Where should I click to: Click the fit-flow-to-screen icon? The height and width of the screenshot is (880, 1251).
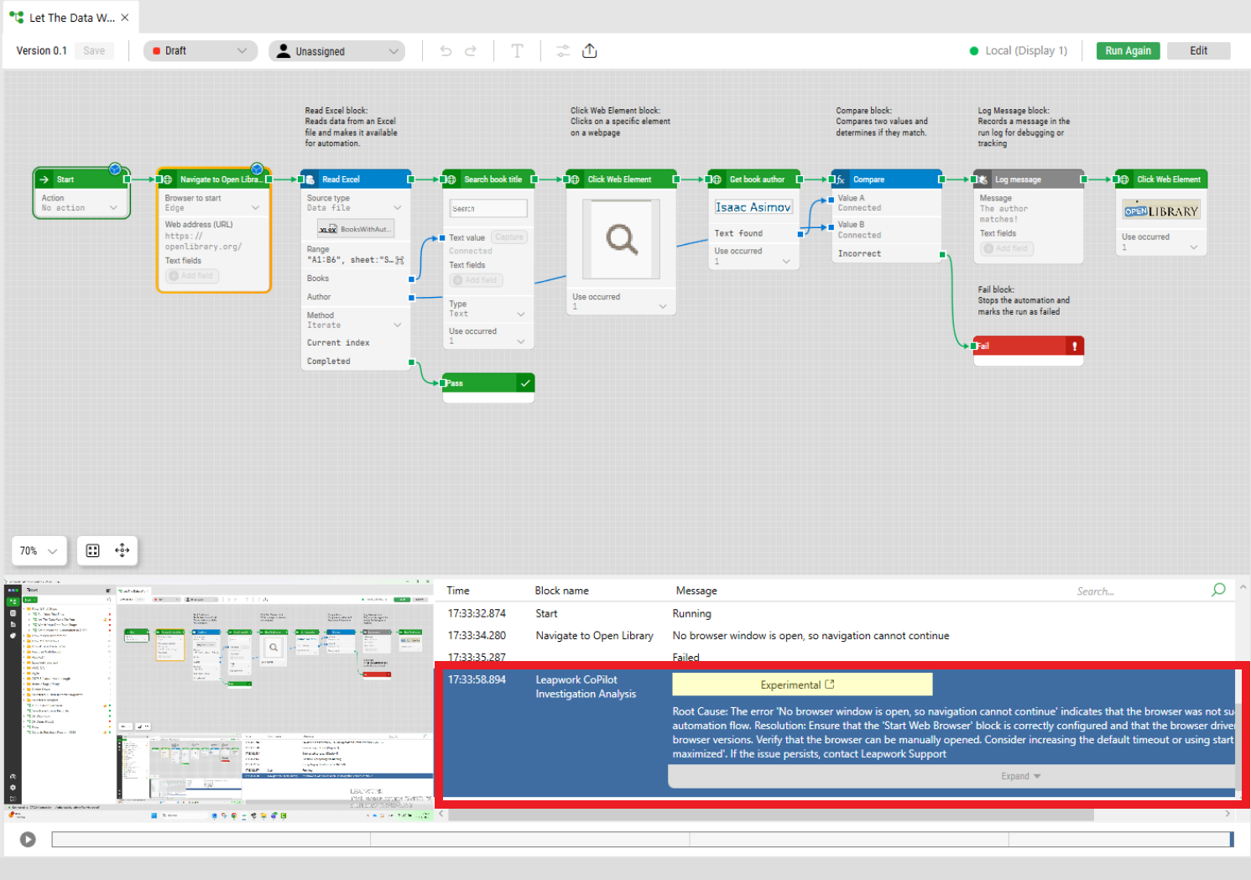tap(92, 550)
